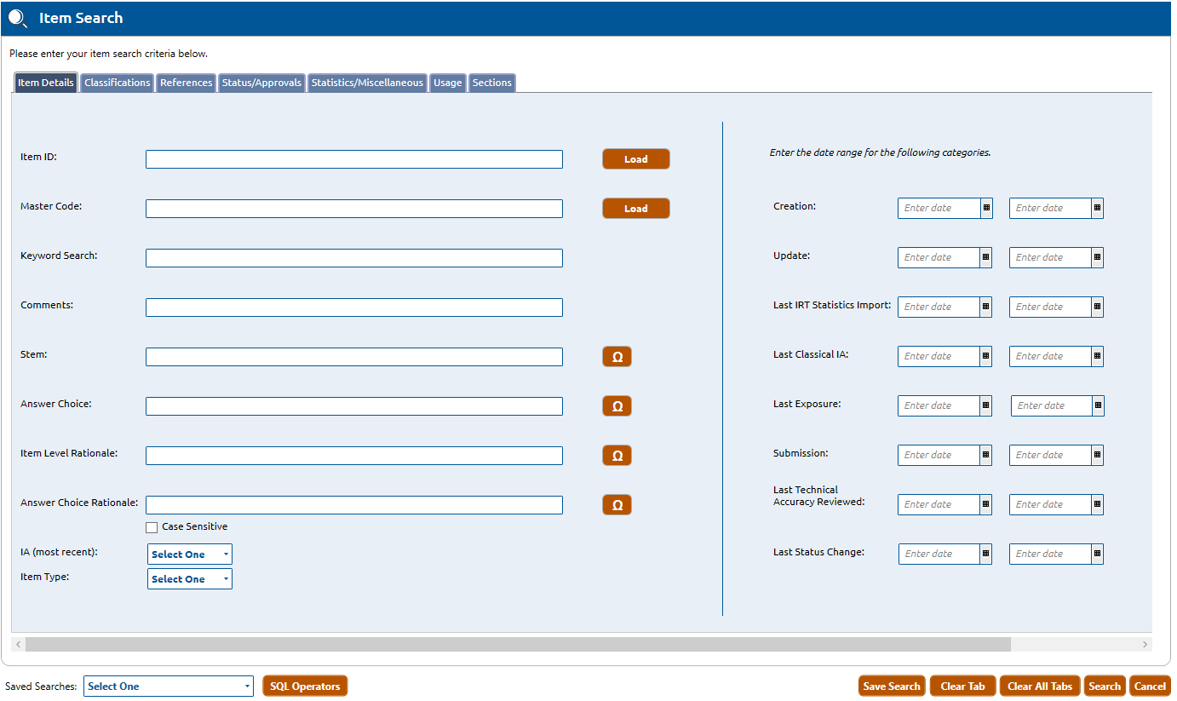Open Last Status Change start date calendar

(986, 554)
